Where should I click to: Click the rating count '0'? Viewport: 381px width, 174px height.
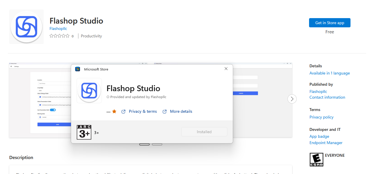coord(73,36)
